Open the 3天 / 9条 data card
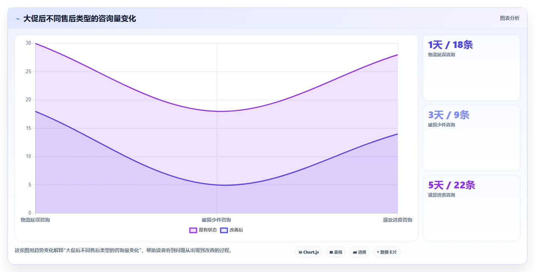This screenshot has width=535, height=272. click(x=471, y=138)
